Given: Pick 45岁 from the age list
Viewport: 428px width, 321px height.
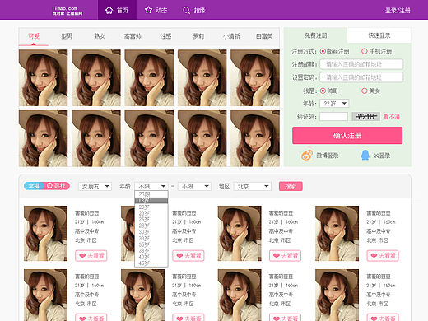Looking at the screenshot, I should coord(151,263).
